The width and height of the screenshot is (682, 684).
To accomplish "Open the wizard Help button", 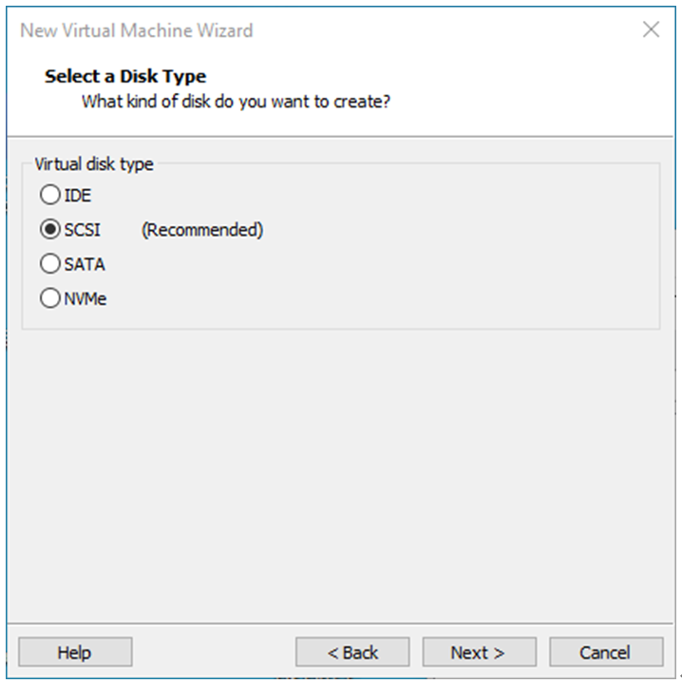I will pos(75,652).
